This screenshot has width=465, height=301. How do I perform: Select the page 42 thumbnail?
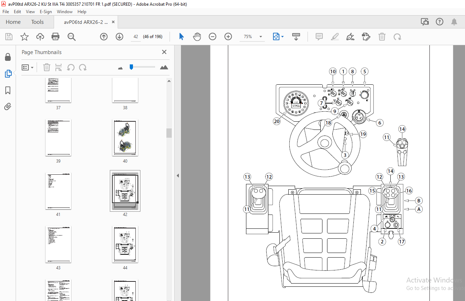tap(125, 191)
